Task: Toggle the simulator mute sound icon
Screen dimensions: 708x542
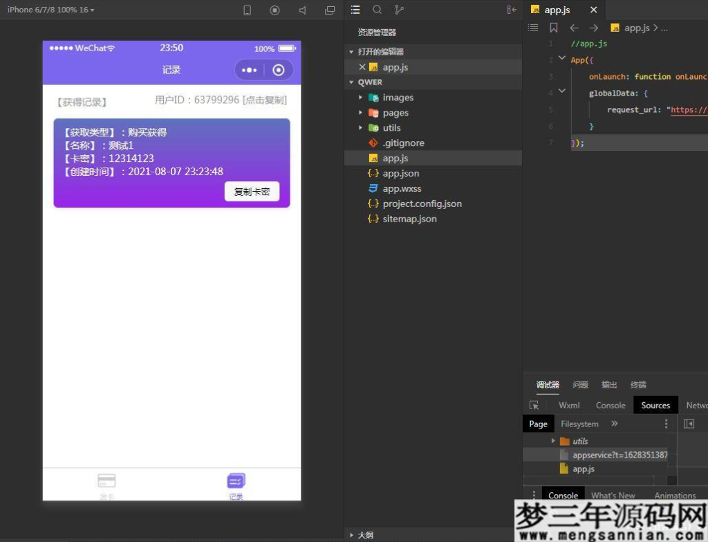Action: coord(302,10)
